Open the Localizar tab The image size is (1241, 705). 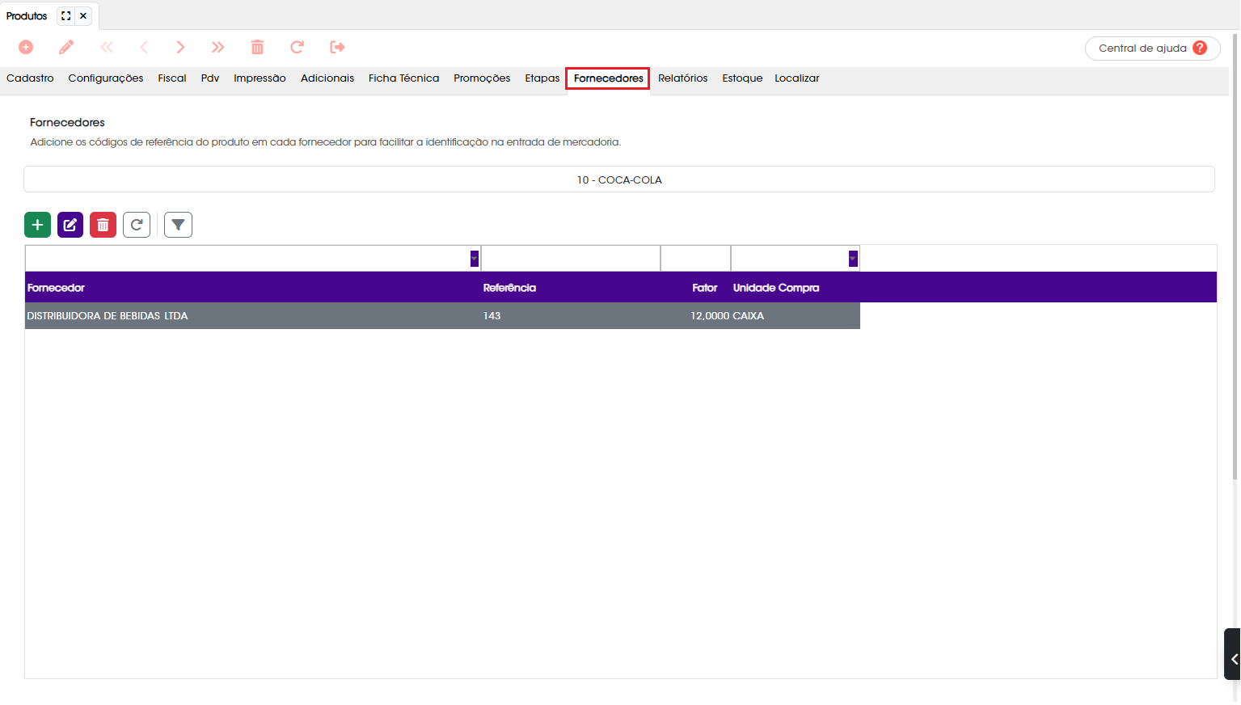[x=797, y=78]
